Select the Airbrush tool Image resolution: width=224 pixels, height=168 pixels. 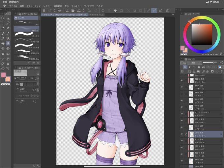[8, 39]
